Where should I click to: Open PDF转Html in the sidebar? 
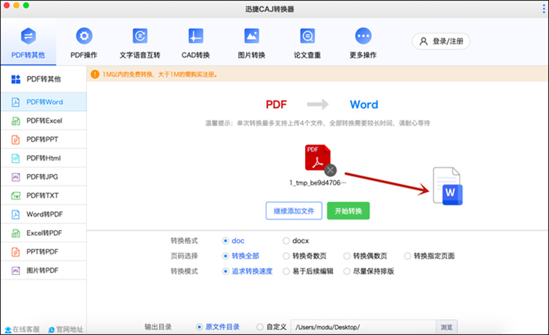[x=43, y=158]
